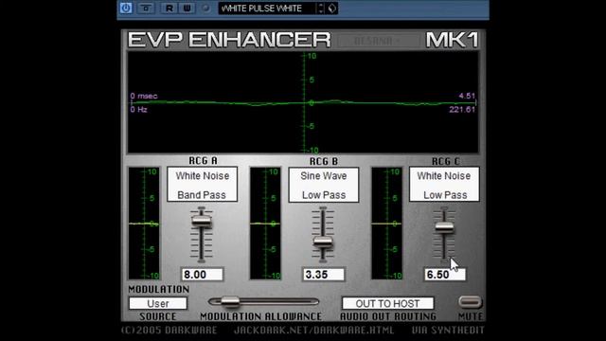This screenshot has width=606, height=341.
Task: Click the MK1 logo text
Action: 453,40
